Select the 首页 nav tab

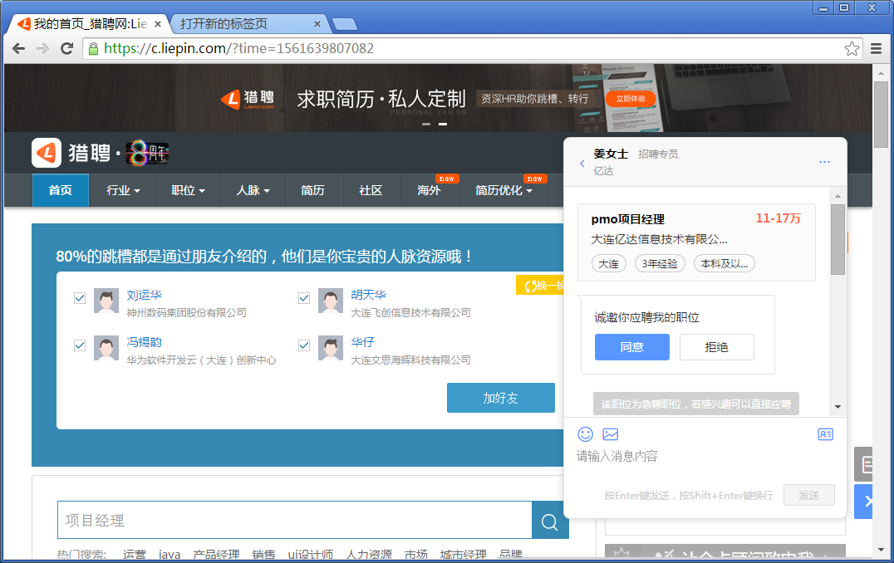pos(61,190)
